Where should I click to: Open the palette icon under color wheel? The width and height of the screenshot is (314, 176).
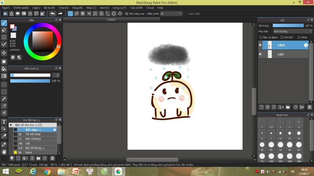(x=13, y=57)
